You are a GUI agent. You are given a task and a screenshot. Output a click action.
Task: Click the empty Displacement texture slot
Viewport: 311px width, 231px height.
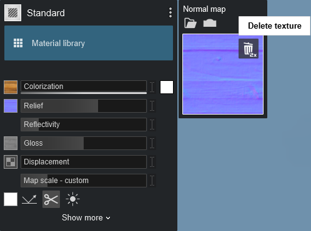pyautogui.click(x=11, y=162)
